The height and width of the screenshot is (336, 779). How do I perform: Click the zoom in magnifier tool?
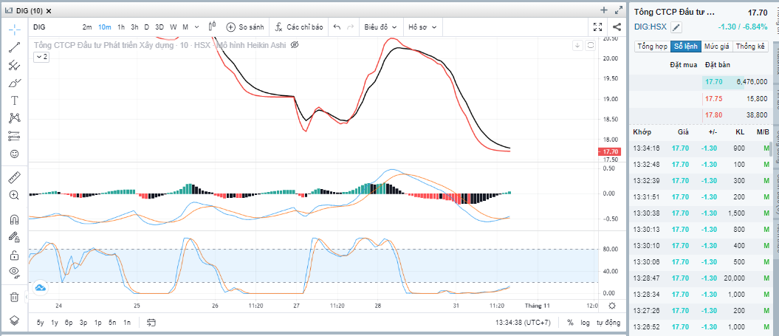coord(14,195)
